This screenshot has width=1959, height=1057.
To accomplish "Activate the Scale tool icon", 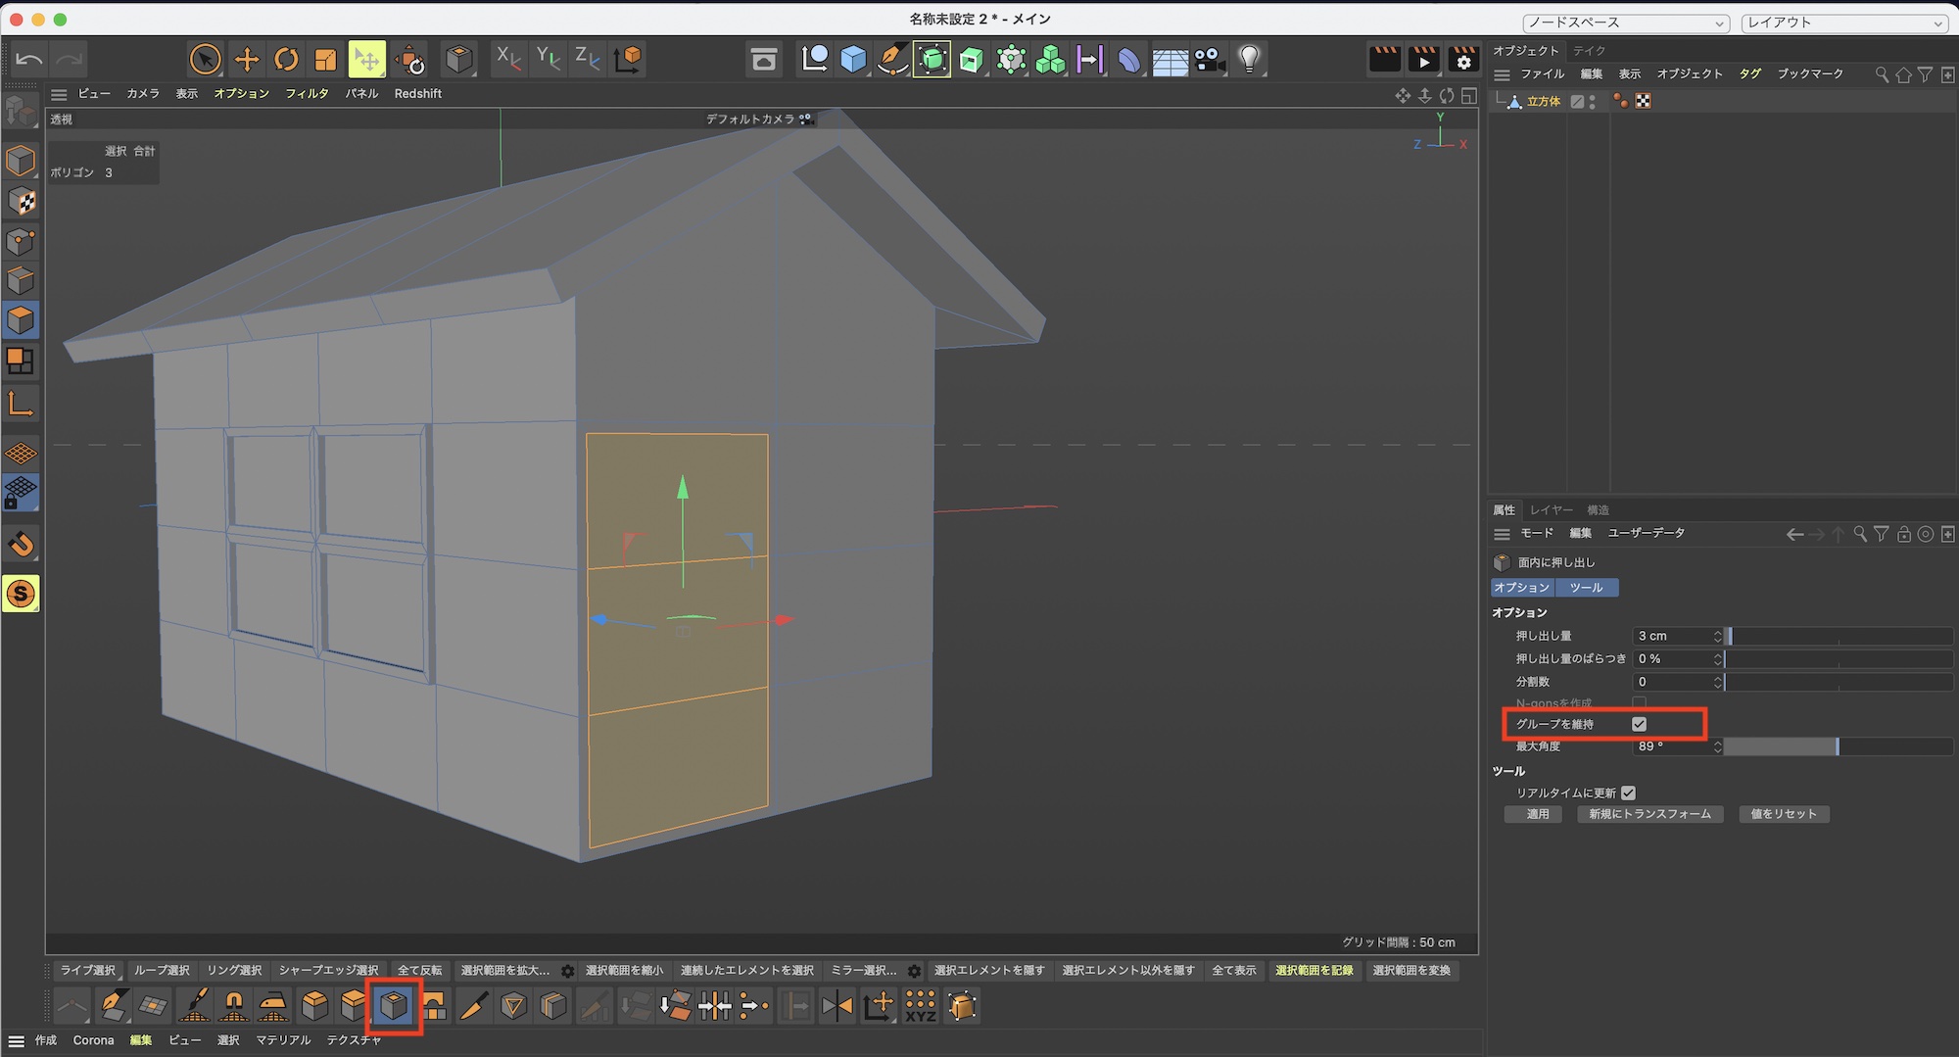I will pos(325,60).
